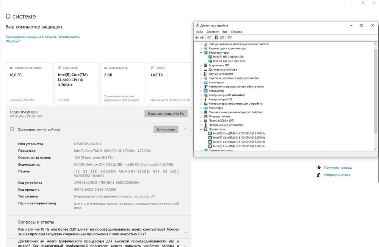Expand Звуковые, игровые и видеоустройства node
This screenshot has width=379, height=247.
[201, 78]
